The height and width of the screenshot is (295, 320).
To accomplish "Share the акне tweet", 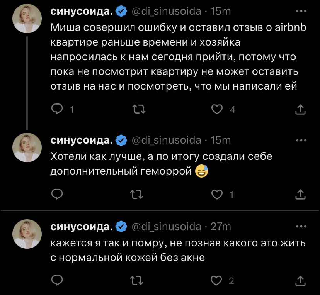I will pos(300,281).
